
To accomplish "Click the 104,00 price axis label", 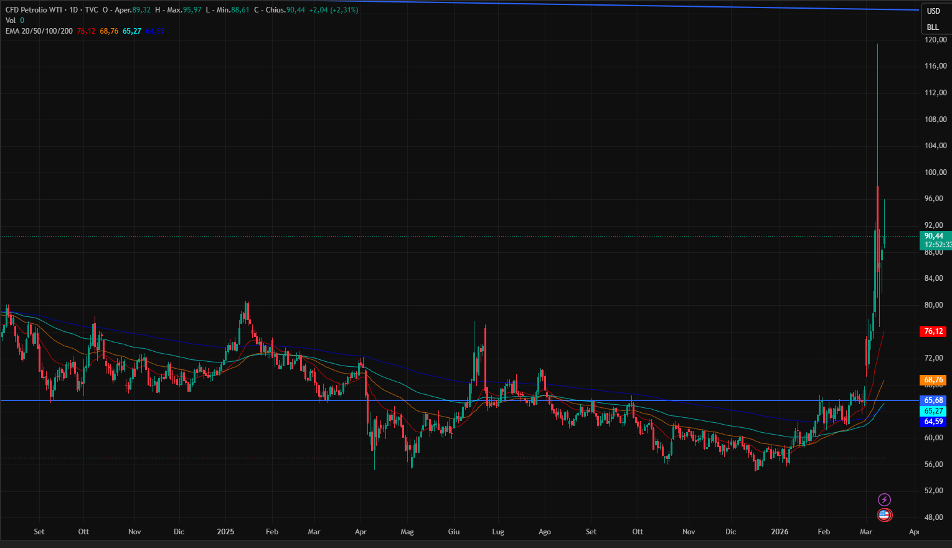I will [935, 146].
